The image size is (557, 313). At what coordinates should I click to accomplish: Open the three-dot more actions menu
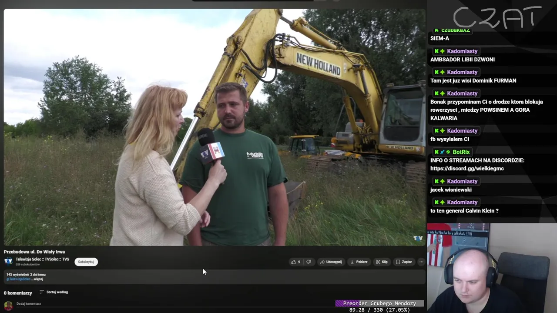(x=421, y=262)
